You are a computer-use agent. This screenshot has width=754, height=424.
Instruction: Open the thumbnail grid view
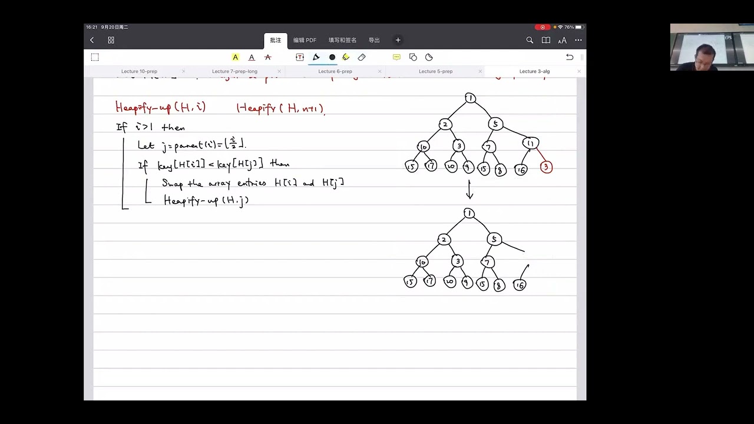[x=111, y=40]
